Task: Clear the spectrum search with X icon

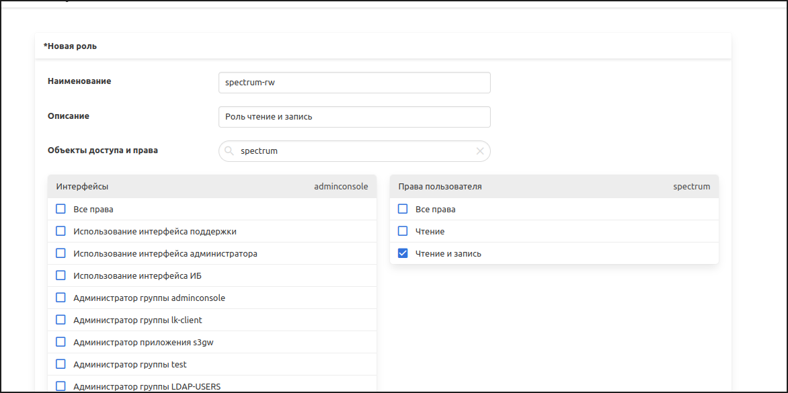Action: (480, 151)
